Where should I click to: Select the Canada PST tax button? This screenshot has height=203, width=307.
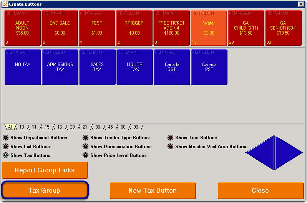coord(209,67)
